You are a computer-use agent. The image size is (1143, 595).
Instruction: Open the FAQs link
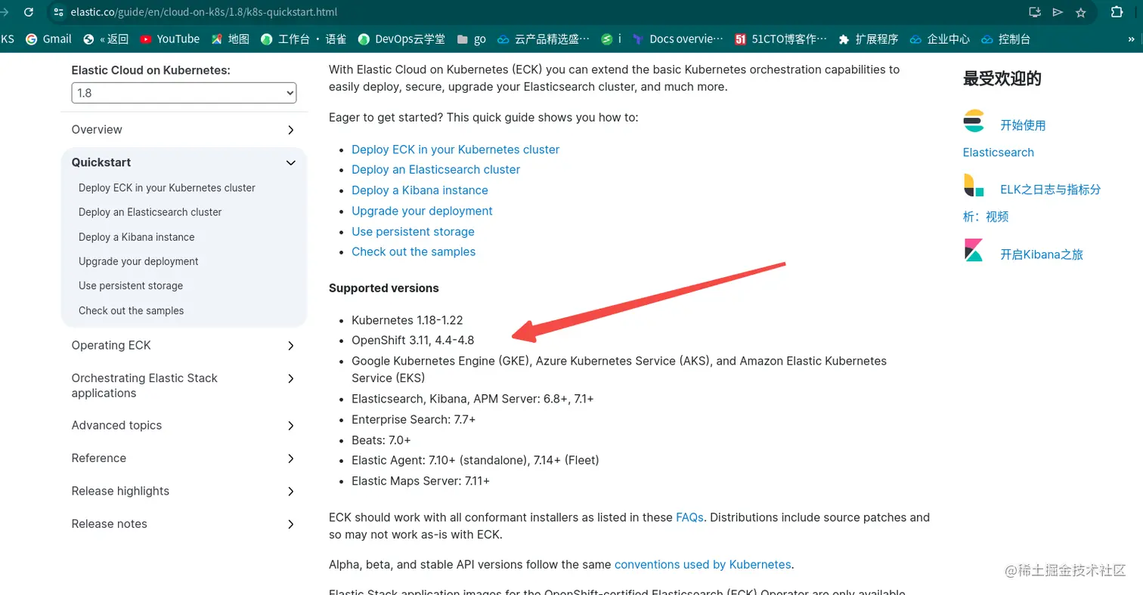pos(689,517)
